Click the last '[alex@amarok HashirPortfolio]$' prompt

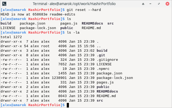[x=33, y=105]
